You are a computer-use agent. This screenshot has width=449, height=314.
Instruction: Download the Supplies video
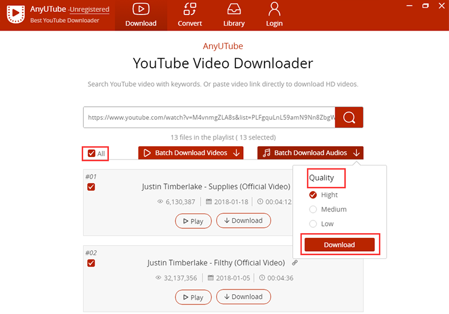tap(244, 221)
